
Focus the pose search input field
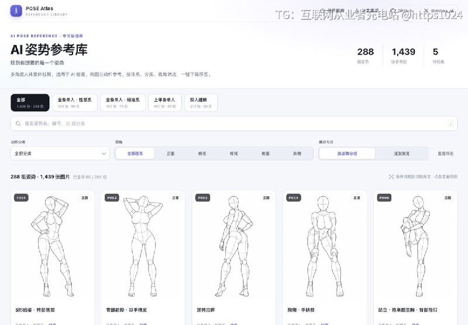click(234, 124)
